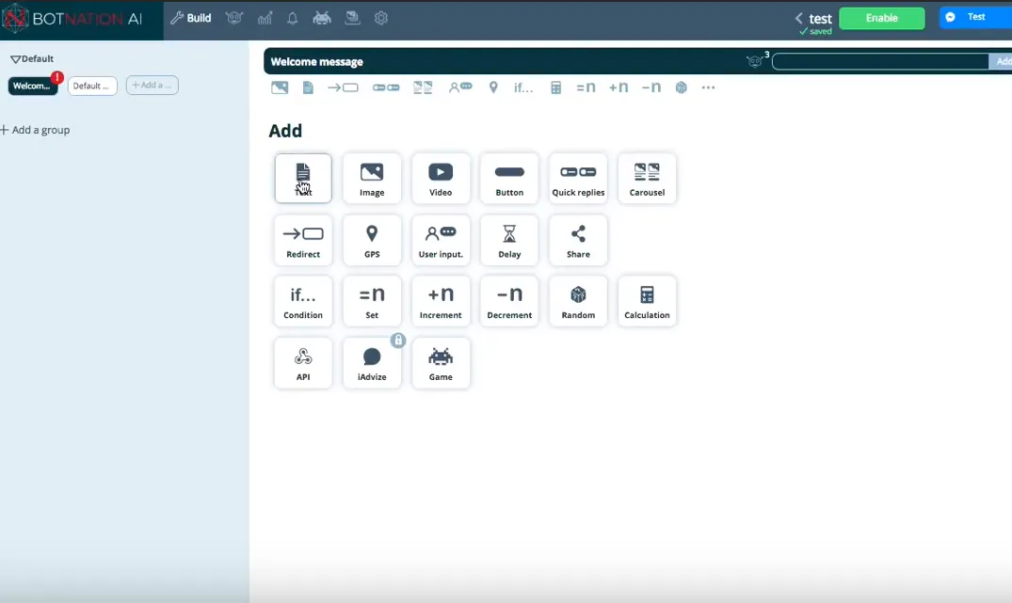Add a Carousel block

(x=647, y=178)
